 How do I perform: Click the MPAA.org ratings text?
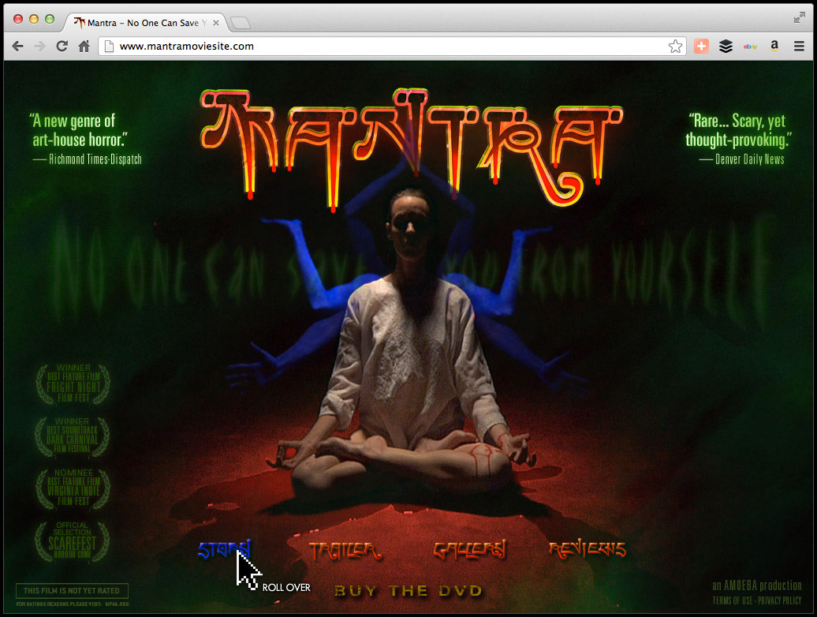73,604
